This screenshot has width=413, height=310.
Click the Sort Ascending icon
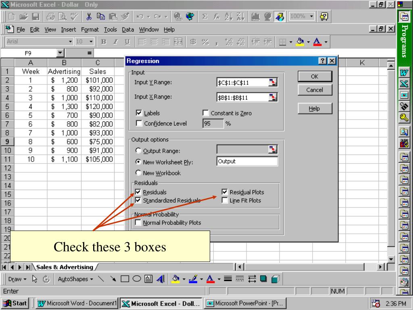click(229, 17)
